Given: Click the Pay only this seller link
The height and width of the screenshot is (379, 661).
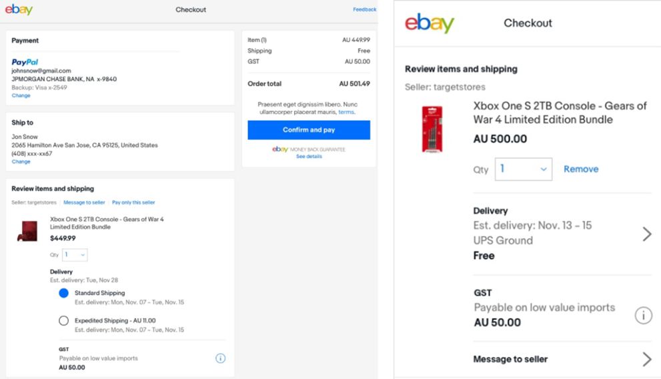Looking at the screenshot, I should pyautogui.click(x=133, y=202).
